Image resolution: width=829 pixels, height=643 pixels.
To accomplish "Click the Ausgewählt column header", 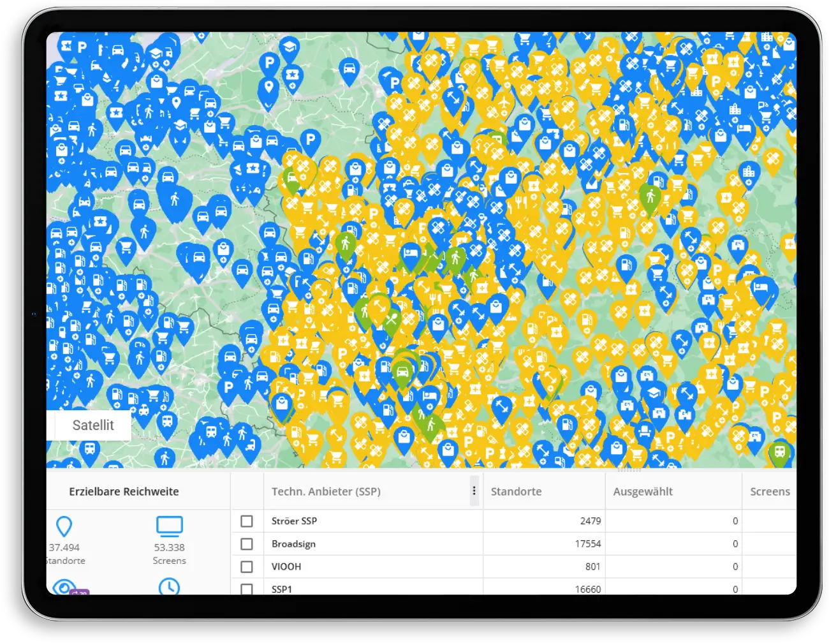I will pyautogui.click(x=643, y=492).
